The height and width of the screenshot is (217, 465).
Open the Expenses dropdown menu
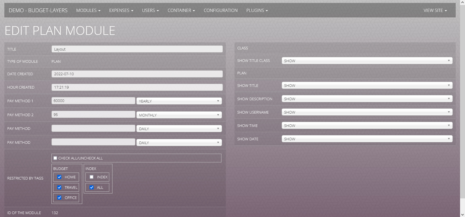point(121,10)
